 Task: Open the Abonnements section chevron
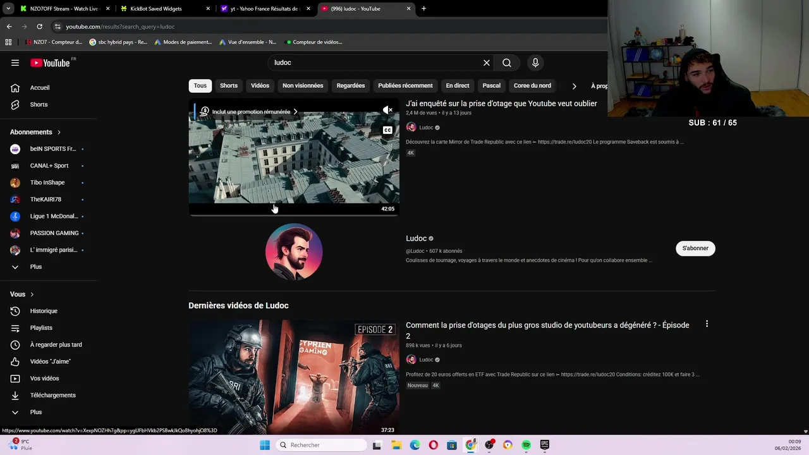[59, 132]
